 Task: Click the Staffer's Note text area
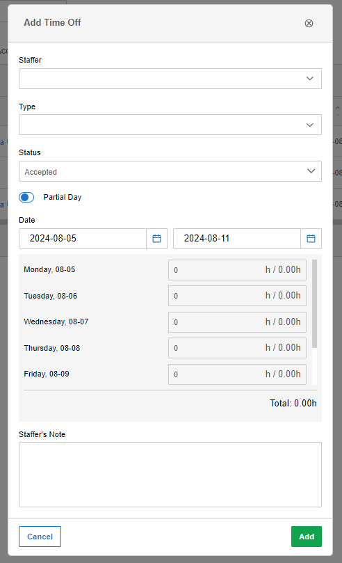tap(170, 475)
